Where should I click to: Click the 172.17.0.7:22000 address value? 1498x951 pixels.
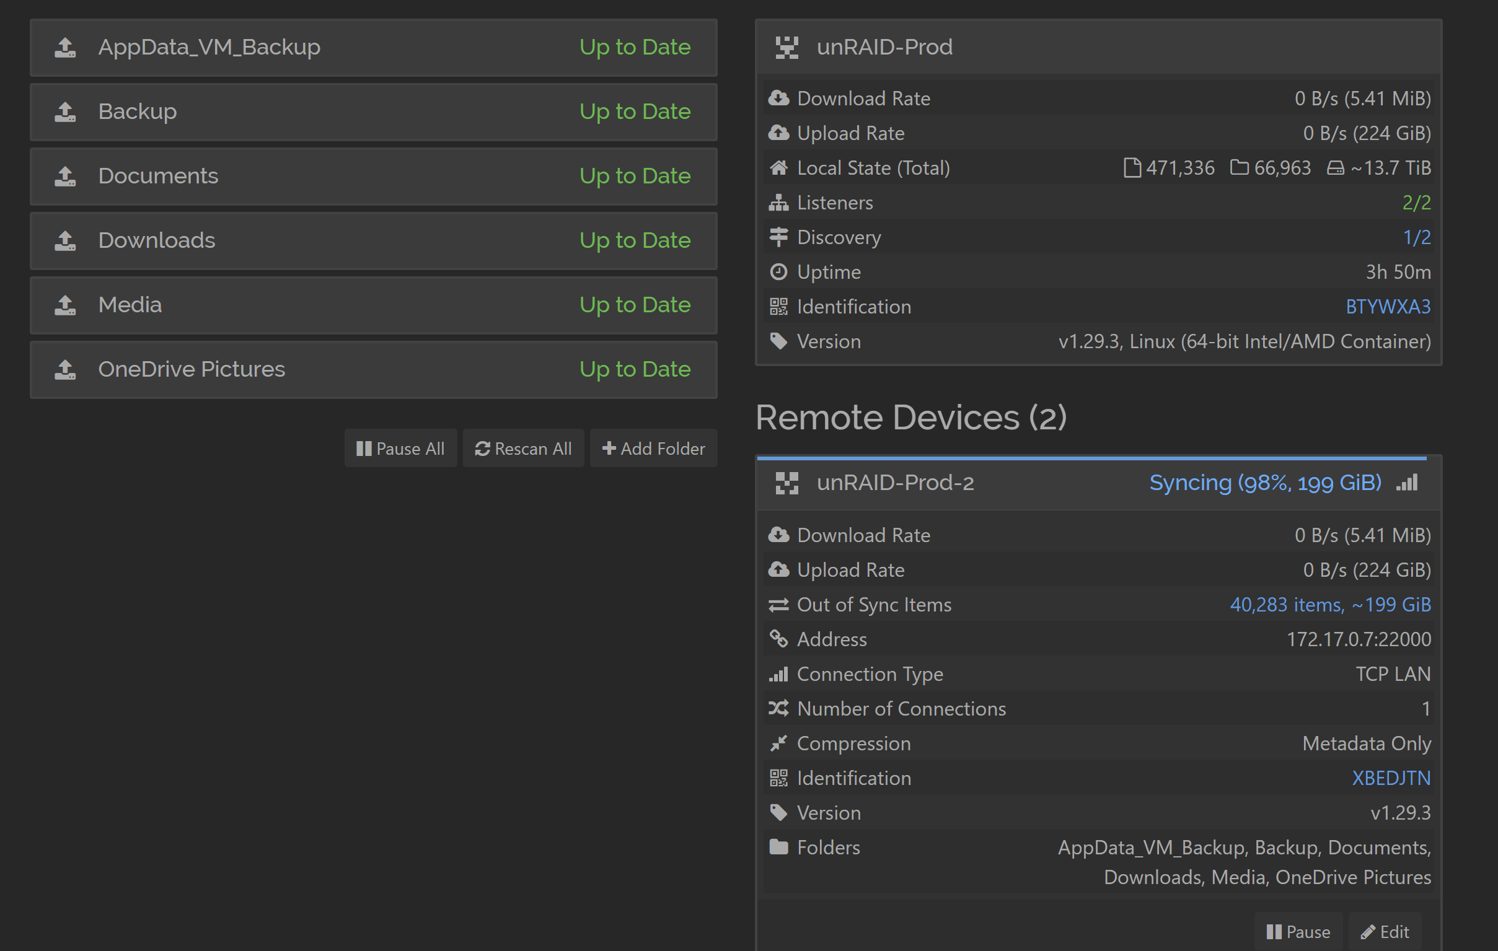tap(1359, 639)
